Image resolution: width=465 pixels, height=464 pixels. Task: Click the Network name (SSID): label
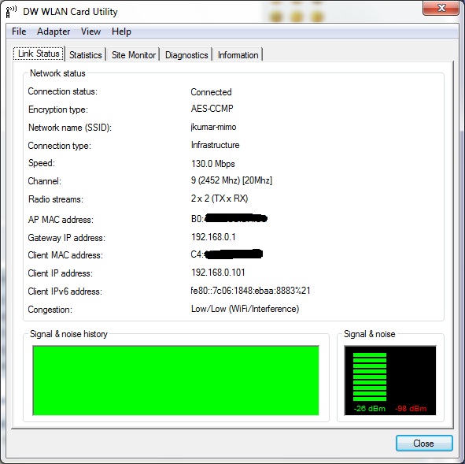[70, 128]
